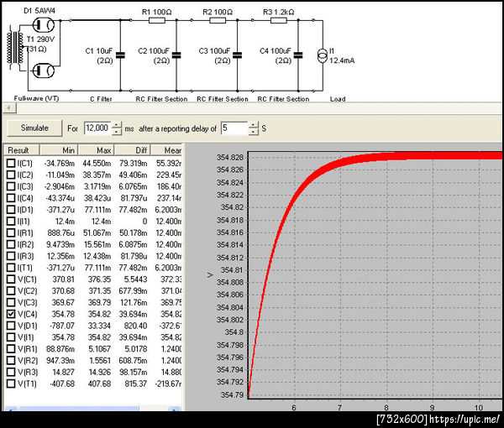Screen dimensions: 504x428
Task: Click the V(T1) Diff value 815.37
Action: [135, 384]
